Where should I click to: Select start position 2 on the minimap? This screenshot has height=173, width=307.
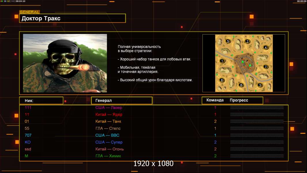pos(247,41)
